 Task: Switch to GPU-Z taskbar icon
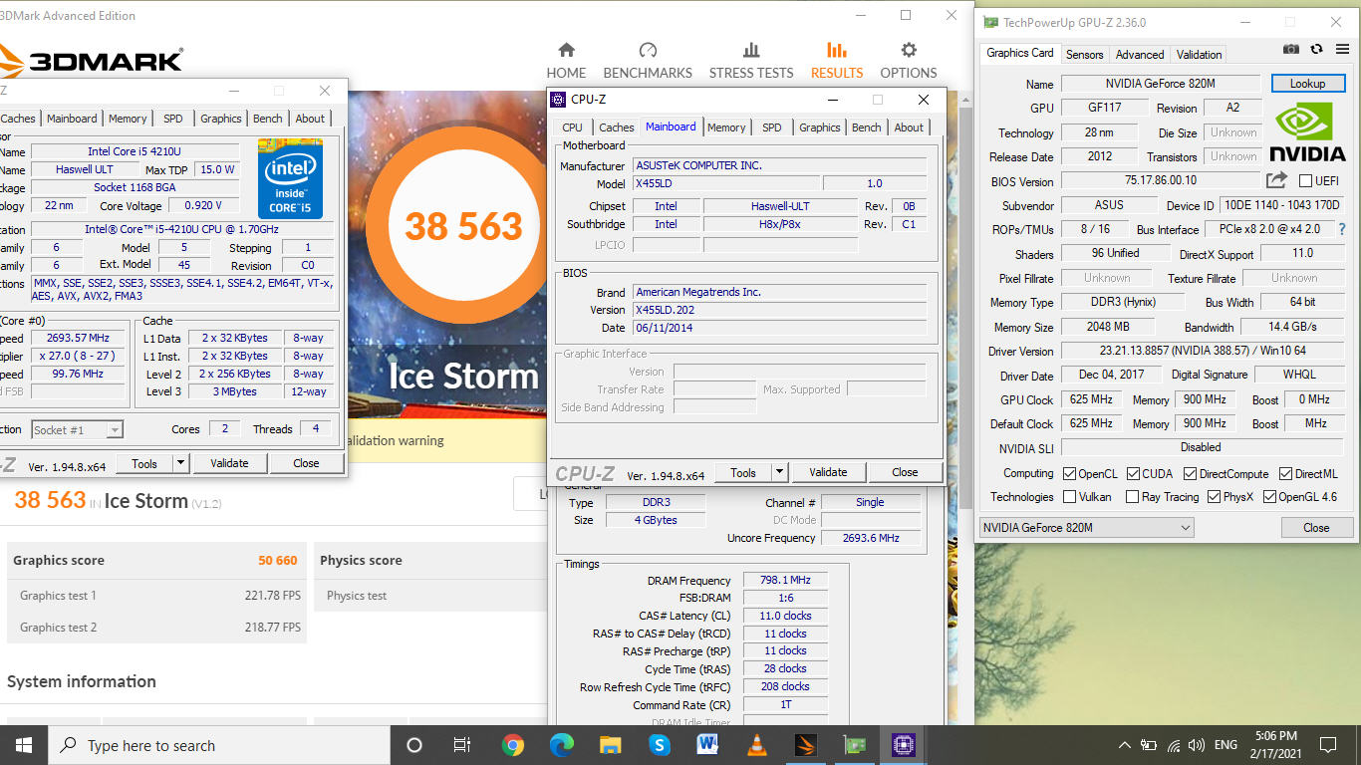click(854, 745)
